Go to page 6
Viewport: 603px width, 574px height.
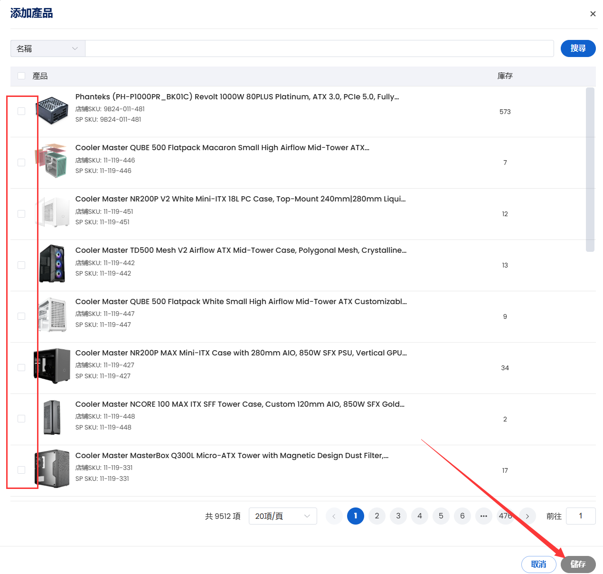462,516
